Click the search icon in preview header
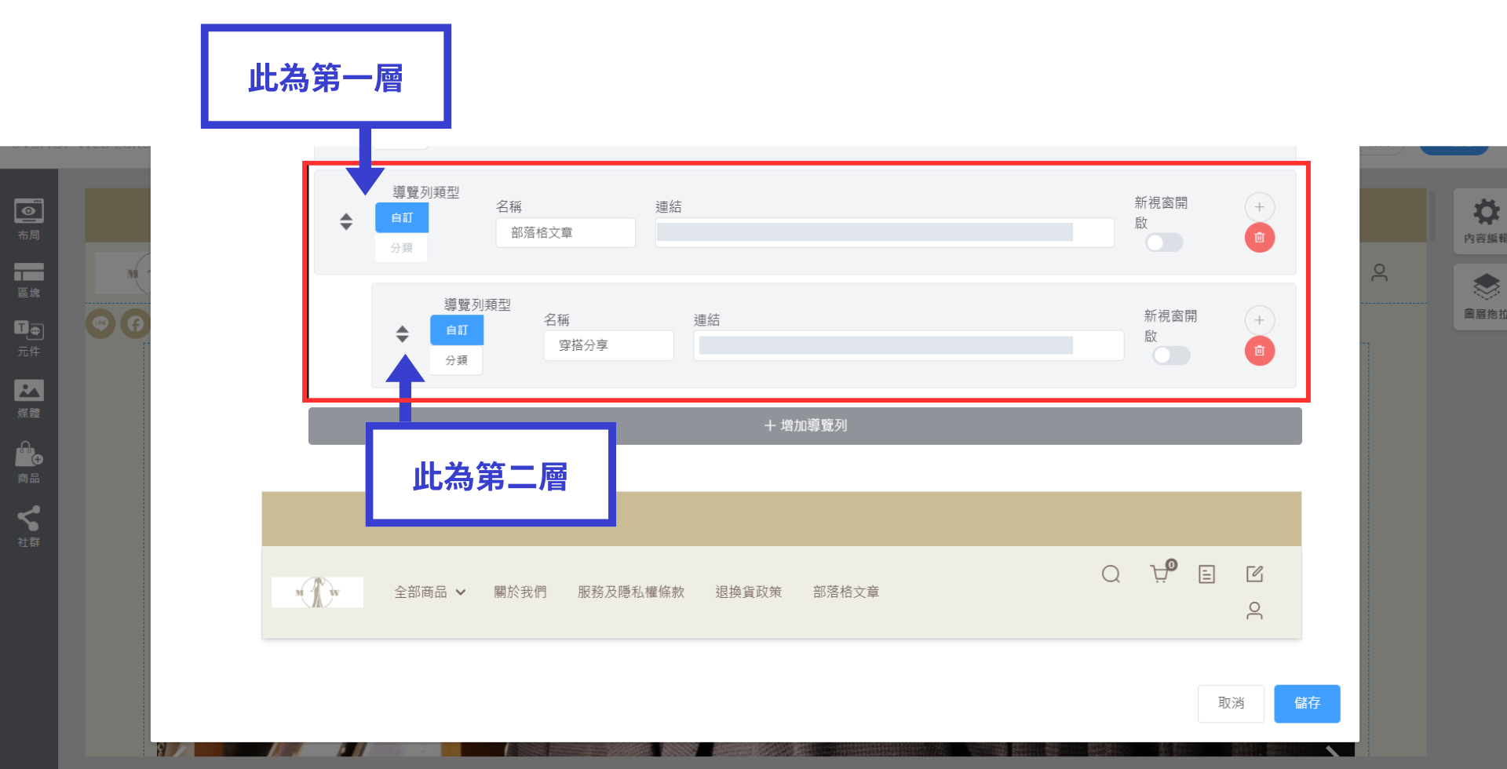This screenshot has width=1507, height=769. [x=1111, y=574]
